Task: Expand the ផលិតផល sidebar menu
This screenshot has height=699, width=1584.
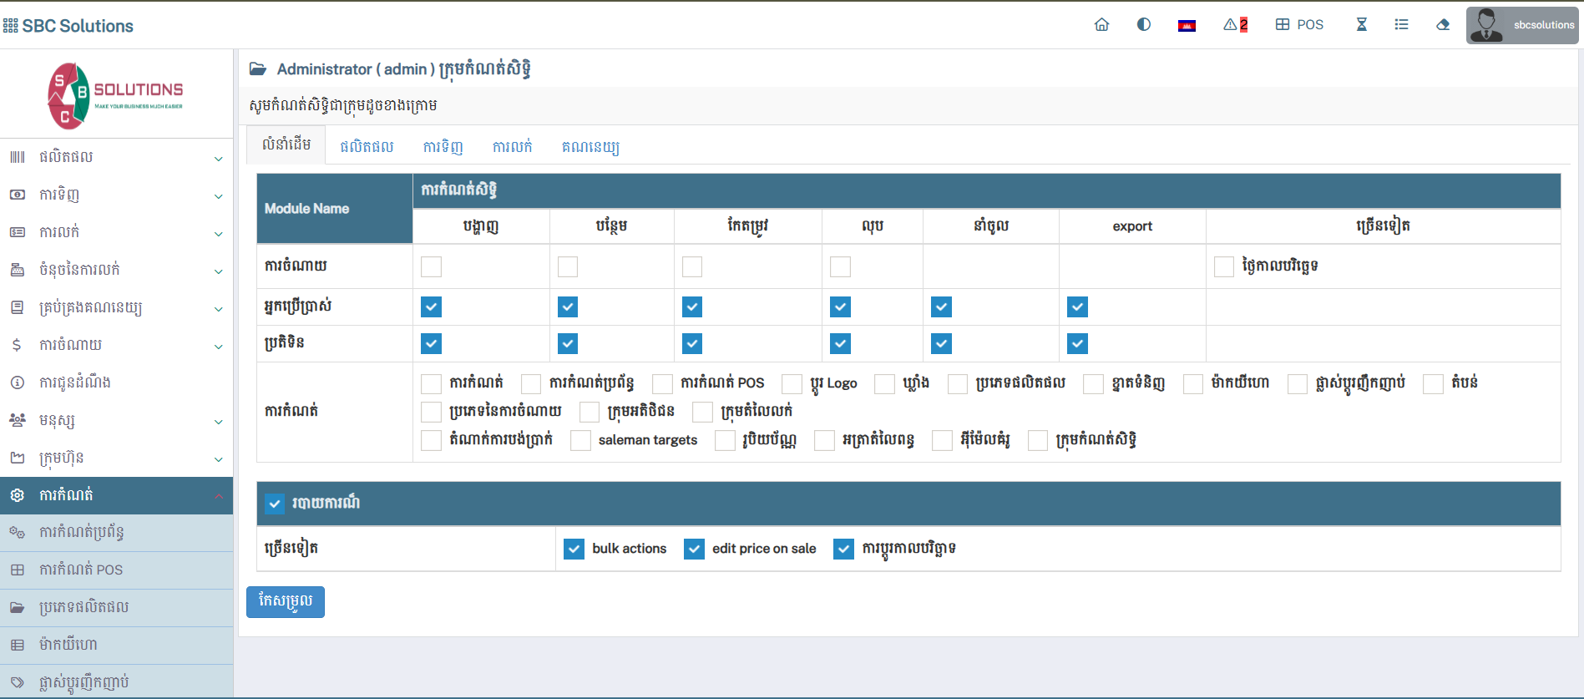Action: click(x=116, y=157)
